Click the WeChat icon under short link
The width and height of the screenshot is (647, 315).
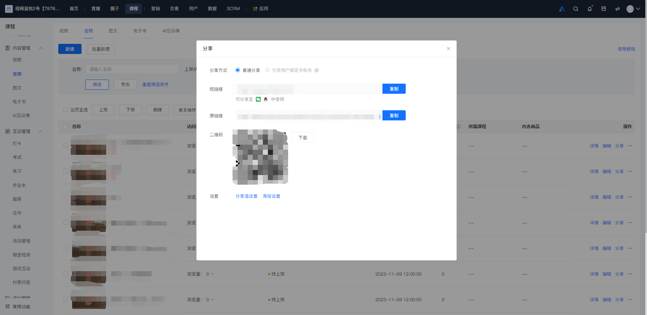point(258,99)
